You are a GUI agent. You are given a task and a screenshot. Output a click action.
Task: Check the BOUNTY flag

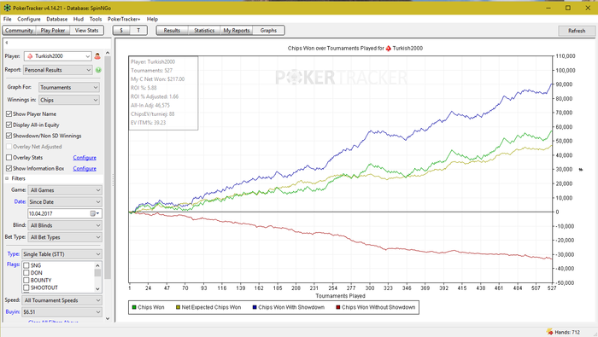[26, 280]
